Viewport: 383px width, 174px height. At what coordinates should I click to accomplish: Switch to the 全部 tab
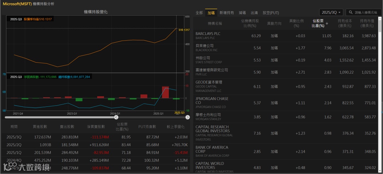pyautogui.click(x=199, y=13)
